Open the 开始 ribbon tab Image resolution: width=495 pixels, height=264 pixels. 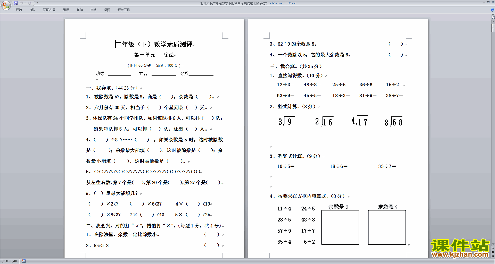[x=19, y=10]
